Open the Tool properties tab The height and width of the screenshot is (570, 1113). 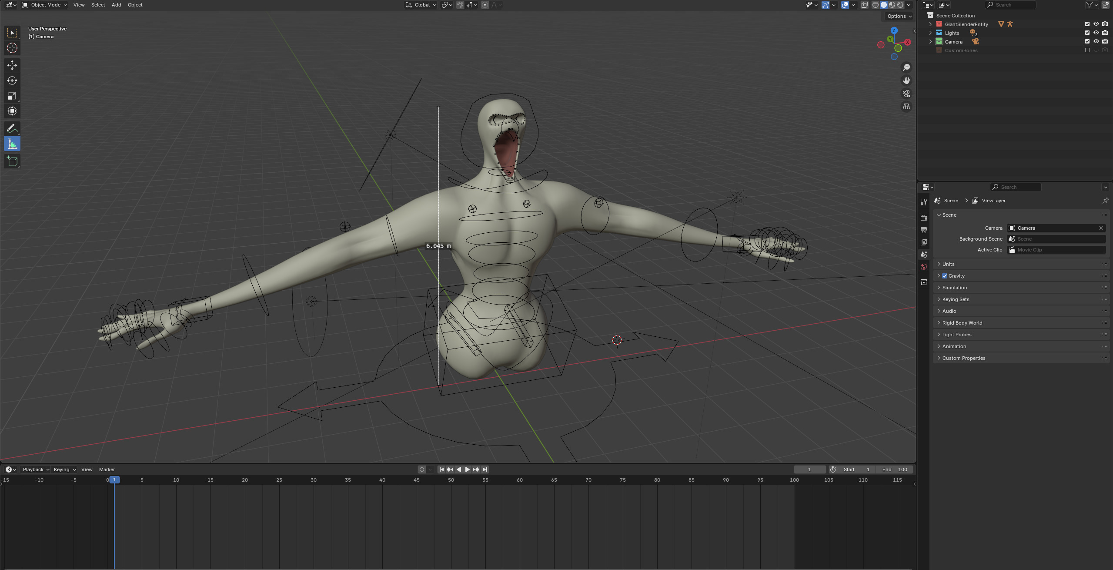point(924,202)
